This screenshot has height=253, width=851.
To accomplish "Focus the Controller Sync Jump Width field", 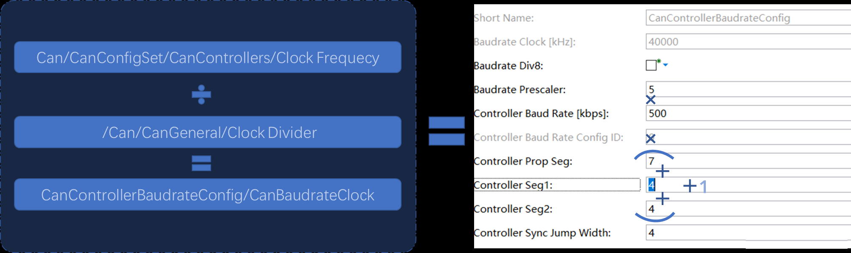I will tap(747, 233).
